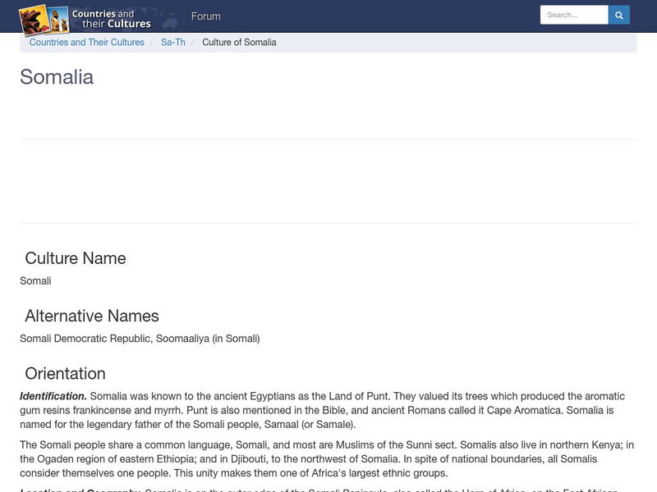Click the magnifier search button

tap(619, 15)
